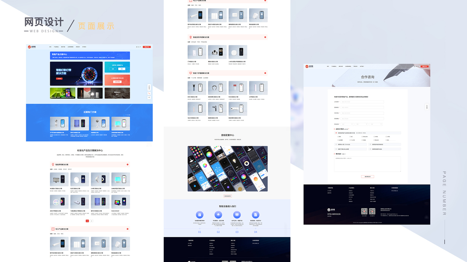Expand 智能照明解决方案 via its red dot
The height and width of the screenshot is (262, 467).
pos(127,165)
